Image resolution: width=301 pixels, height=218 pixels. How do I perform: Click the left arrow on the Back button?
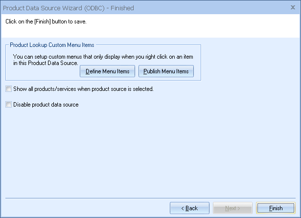[183, 208]
